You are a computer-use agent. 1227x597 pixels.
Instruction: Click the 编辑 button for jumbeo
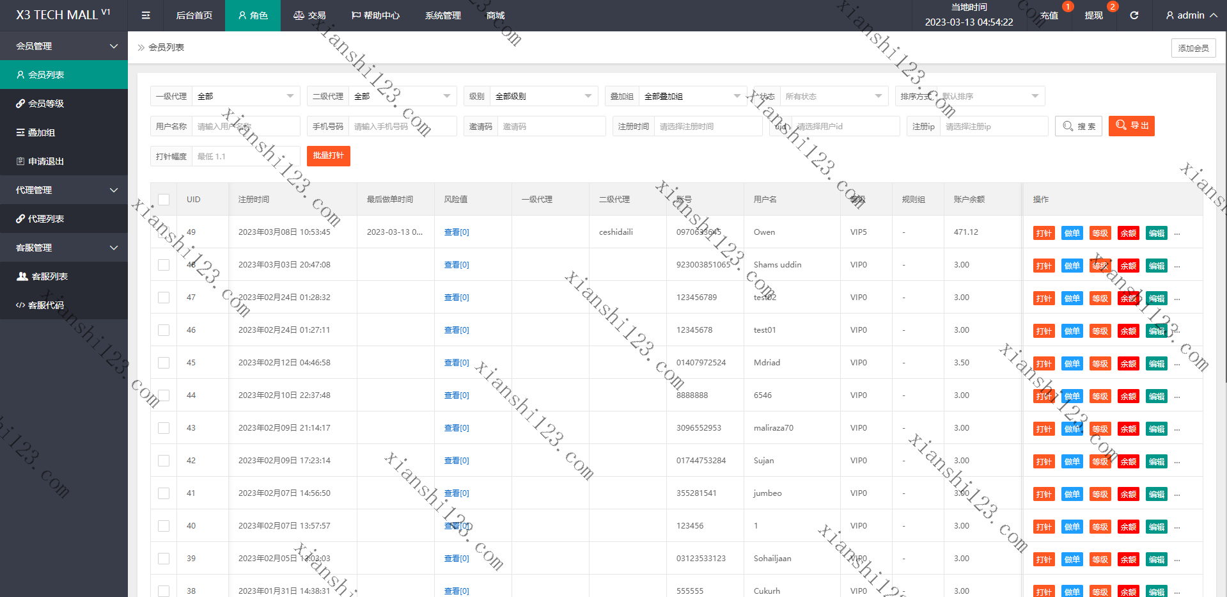click(1157, 494)
